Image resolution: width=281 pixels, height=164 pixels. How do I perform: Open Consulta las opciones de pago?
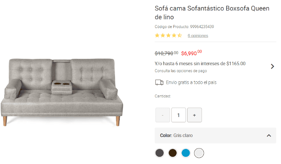181,71
